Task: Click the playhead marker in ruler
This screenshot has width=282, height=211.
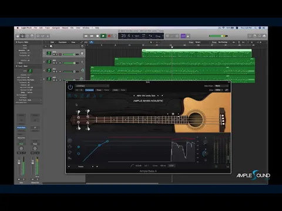Action: pos(172,47)
